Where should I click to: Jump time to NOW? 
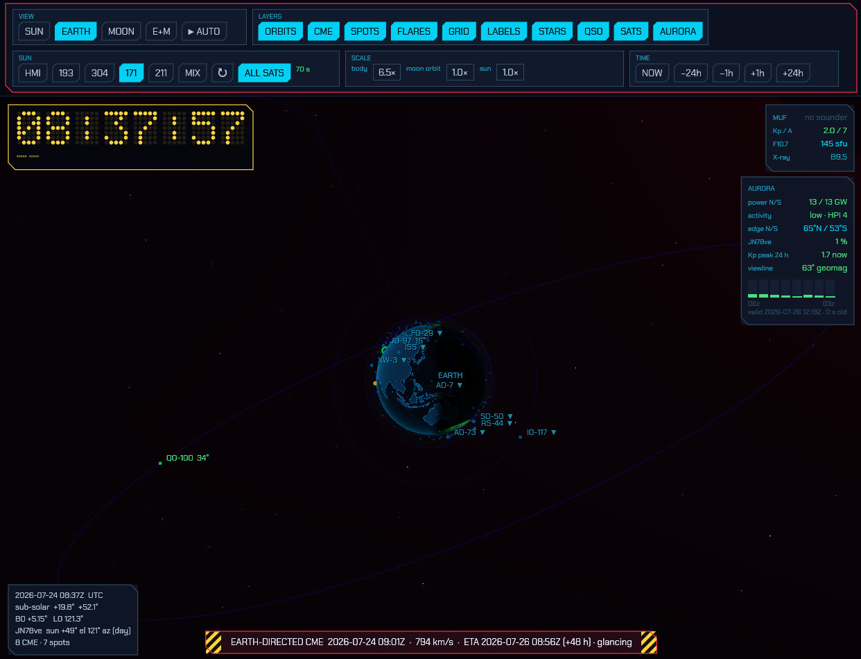pos(652,73)
